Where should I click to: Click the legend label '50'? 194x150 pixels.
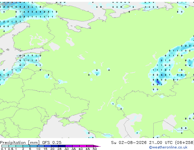95,149
